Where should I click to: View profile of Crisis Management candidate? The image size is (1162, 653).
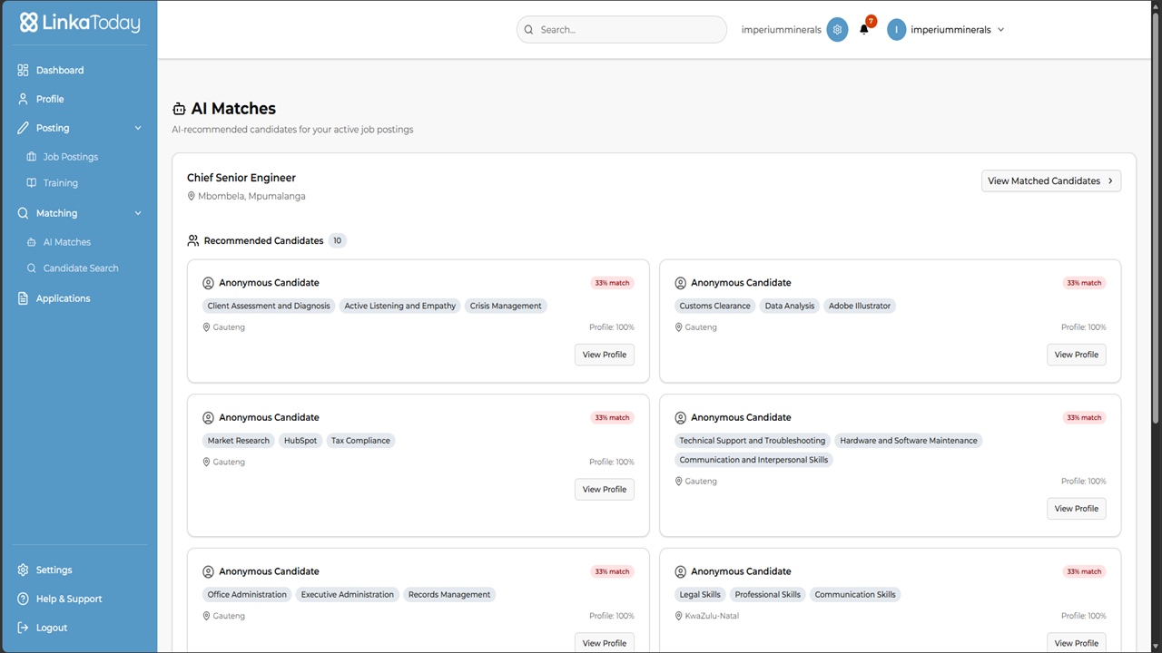(605, 355)
